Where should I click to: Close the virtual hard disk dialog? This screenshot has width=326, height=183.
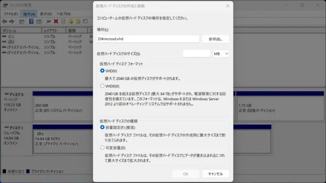[228, 6]
